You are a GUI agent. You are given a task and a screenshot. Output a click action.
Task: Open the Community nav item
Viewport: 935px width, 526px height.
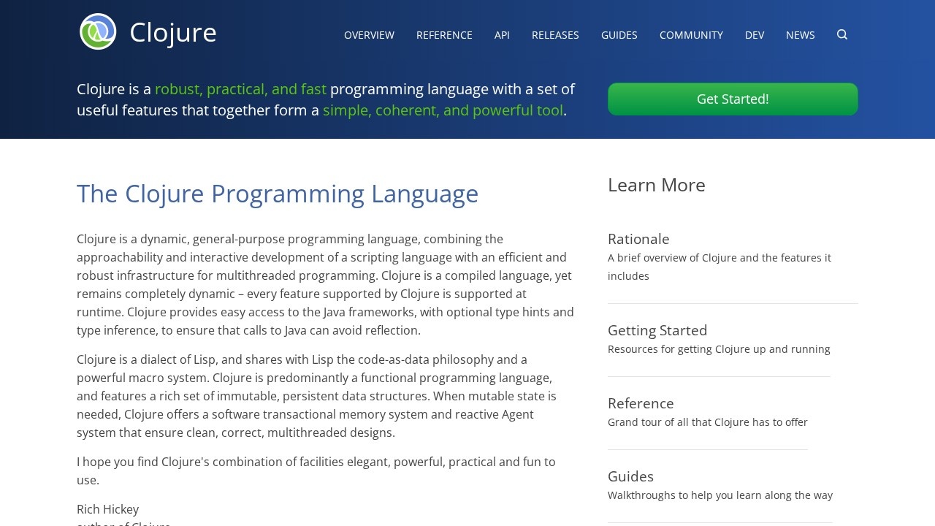pos(691,34)
